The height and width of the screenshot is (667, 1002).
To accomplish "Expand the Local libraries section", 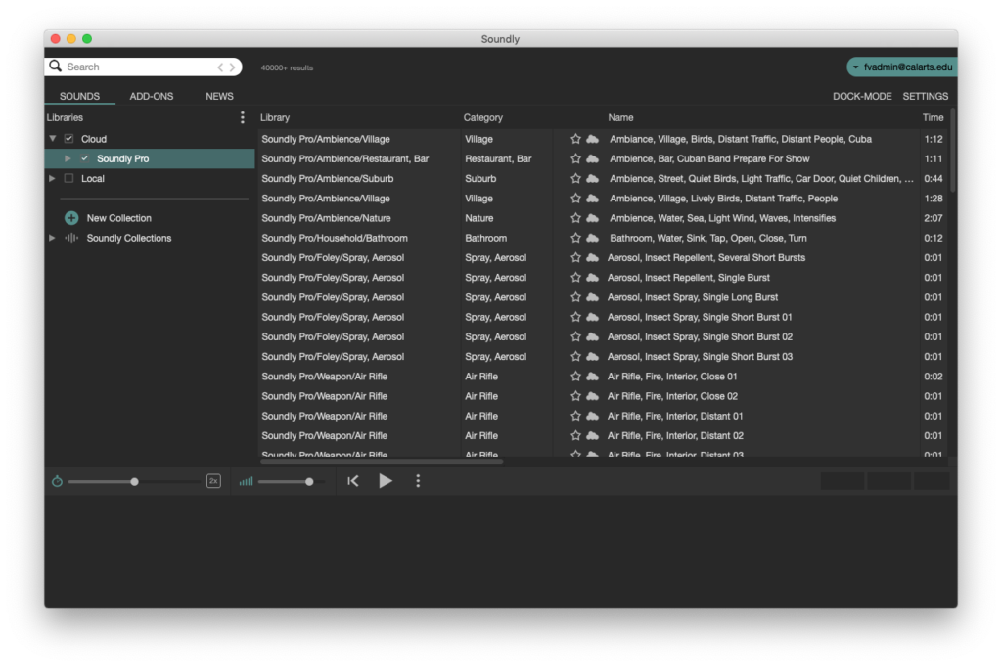I will click(x=52, y=178).
